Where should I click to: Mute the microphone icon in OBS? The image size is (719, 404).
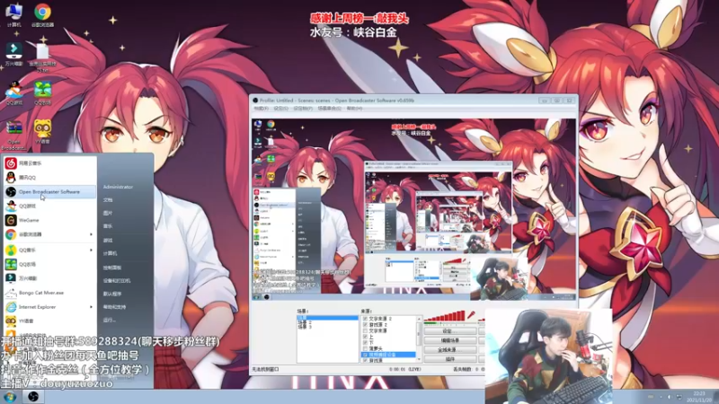point(471,315)
